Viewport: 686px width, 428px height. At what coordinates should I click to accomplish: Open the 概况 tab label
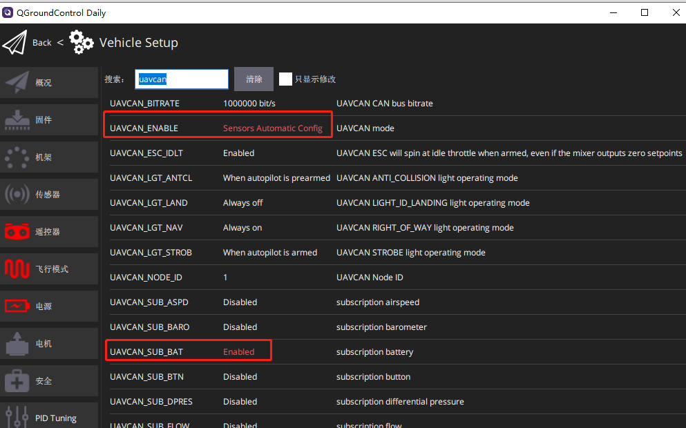click(x=44, y=83)
